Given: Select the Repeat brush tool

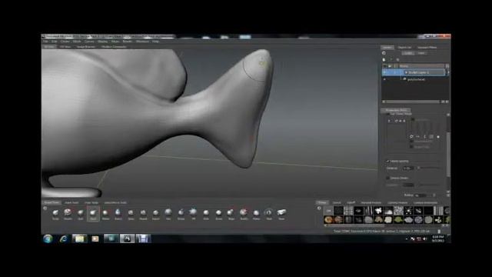Looking at the screenshot, I should point(143,214).
